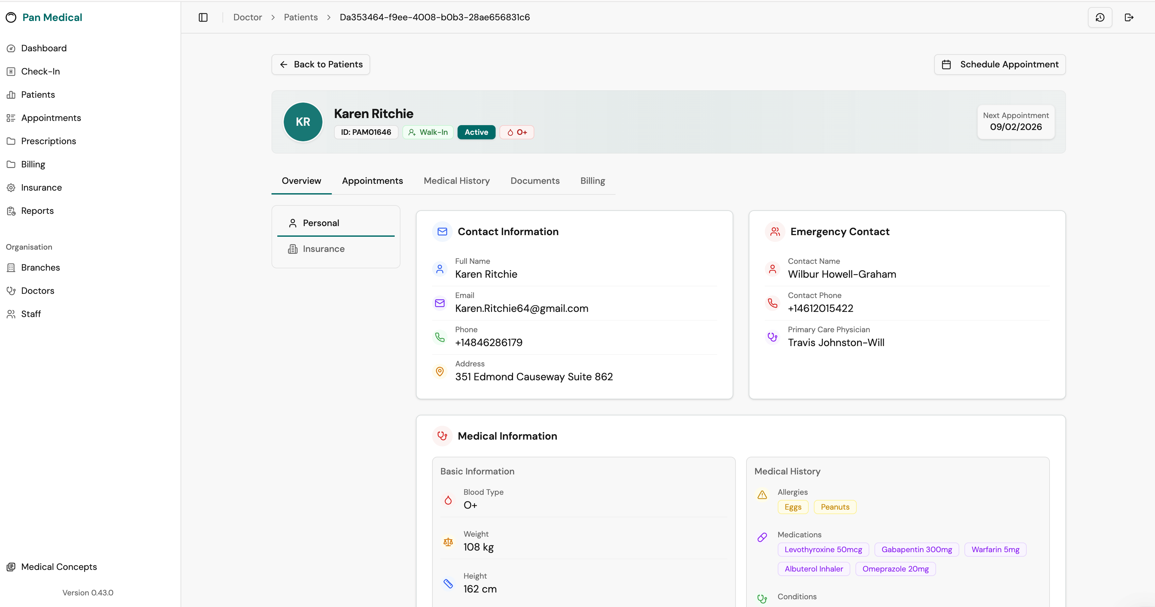Viewport: 1155px width, 607px height.
Task: Switch to the Documents tab
Action: [535, 181]
